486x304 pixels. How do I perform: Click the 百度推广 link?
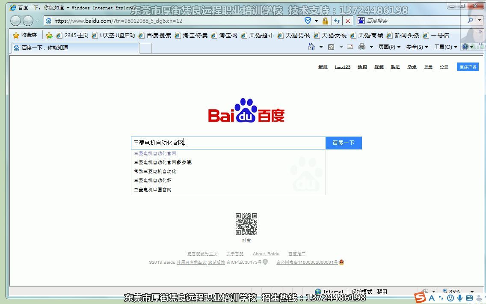coord(296,254)
